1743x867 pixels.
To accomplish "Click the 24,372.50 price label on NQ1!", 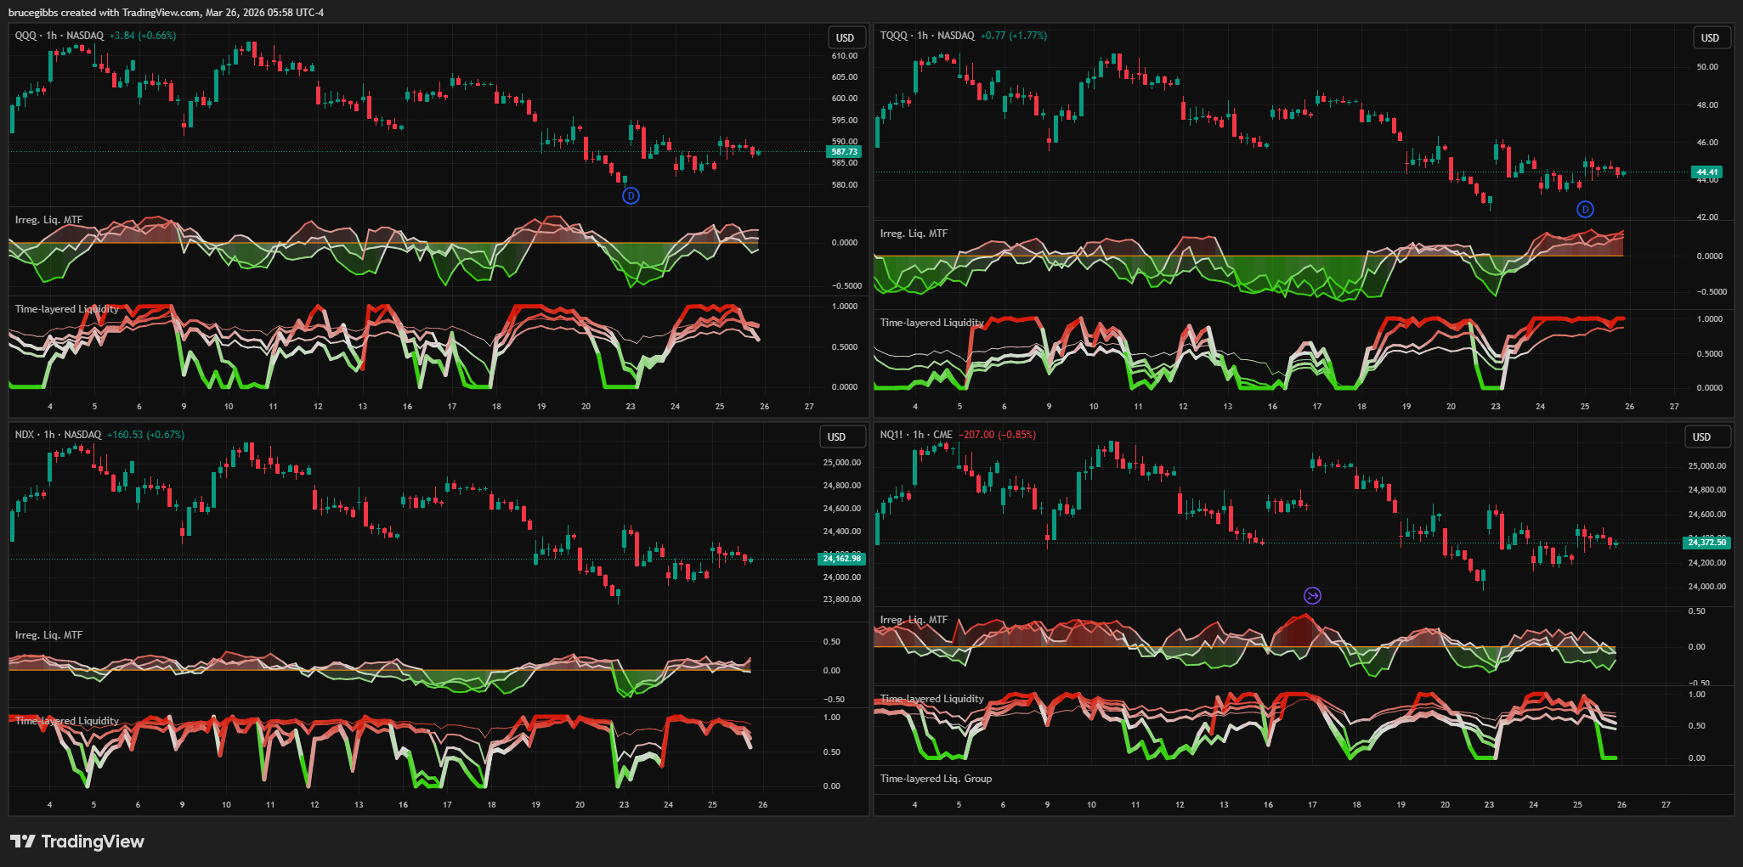I will 1706,543.
